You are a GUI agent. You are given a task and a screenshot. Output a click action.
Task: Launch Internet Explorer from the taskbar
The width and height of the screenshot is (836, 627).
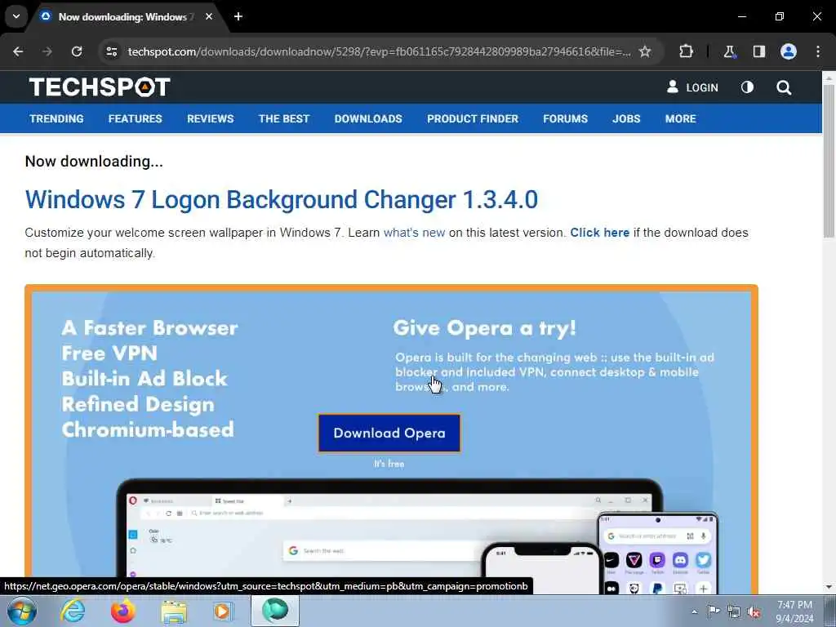[73, 611]
